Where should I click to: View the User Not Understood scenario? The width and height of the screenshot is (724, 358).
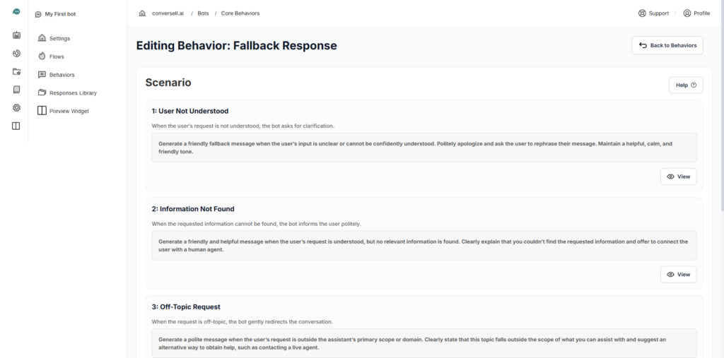678,177
